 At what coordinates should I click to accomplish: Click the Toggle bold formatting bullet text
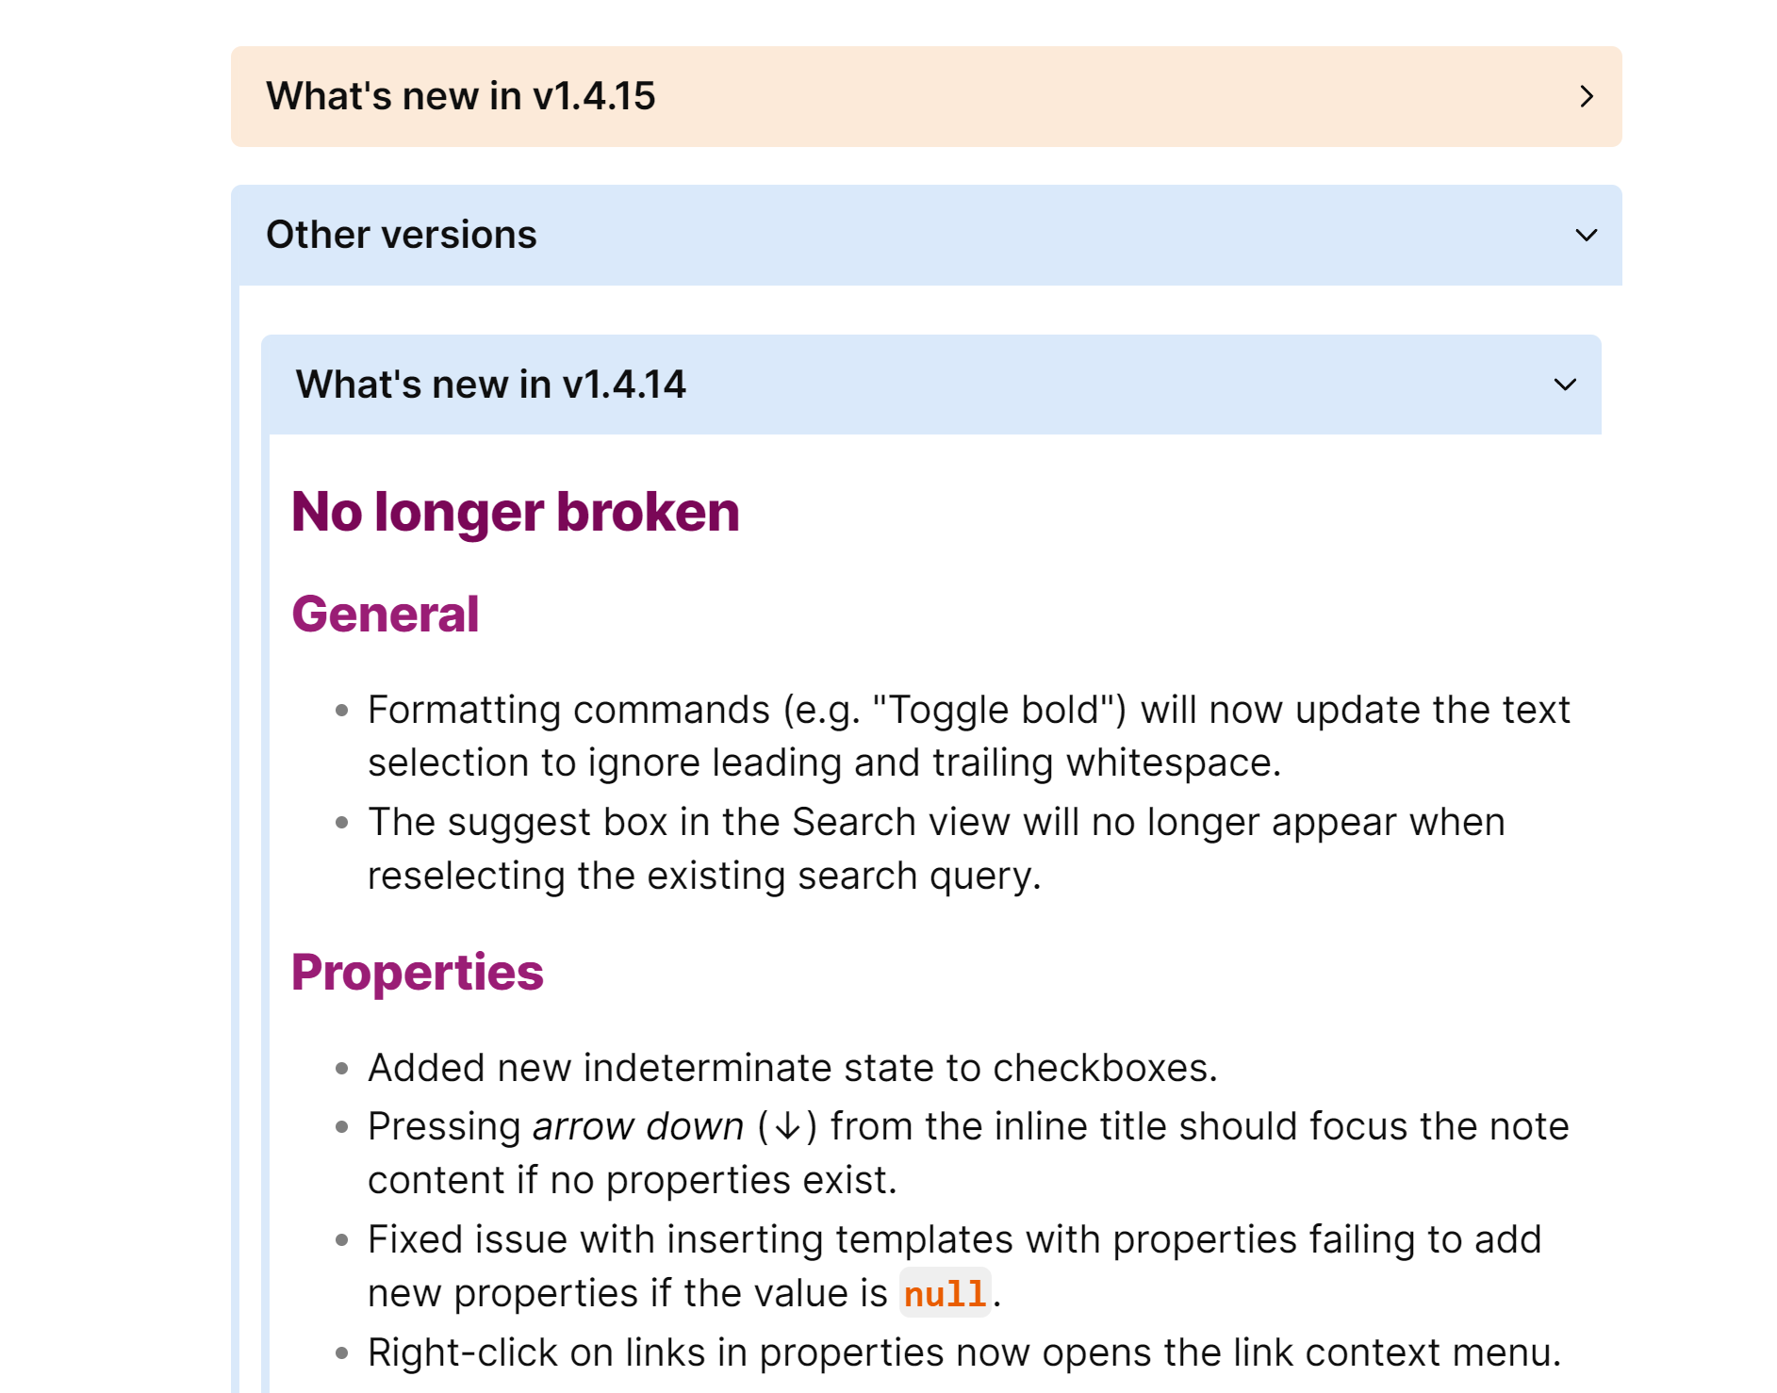(x=968, y=736)
